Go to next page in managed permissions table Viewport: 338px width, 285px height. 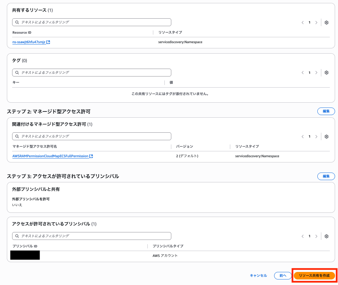pos(316,137)
